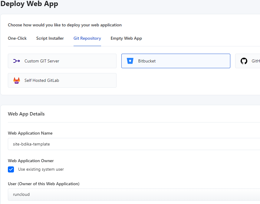Click the Bitbucket bucket logo icon

click(130, 61)
